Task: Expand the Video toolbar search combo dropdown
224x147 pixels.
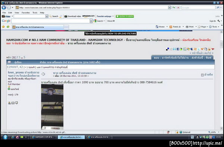Action: tap(47, 16)
